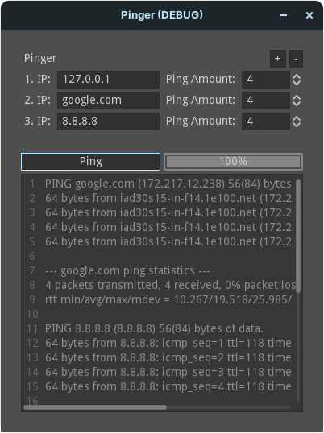Click line 'PING 8.8.8.8 (8.8.8.8) 56(84) bytes of data.'

(154, 328)
